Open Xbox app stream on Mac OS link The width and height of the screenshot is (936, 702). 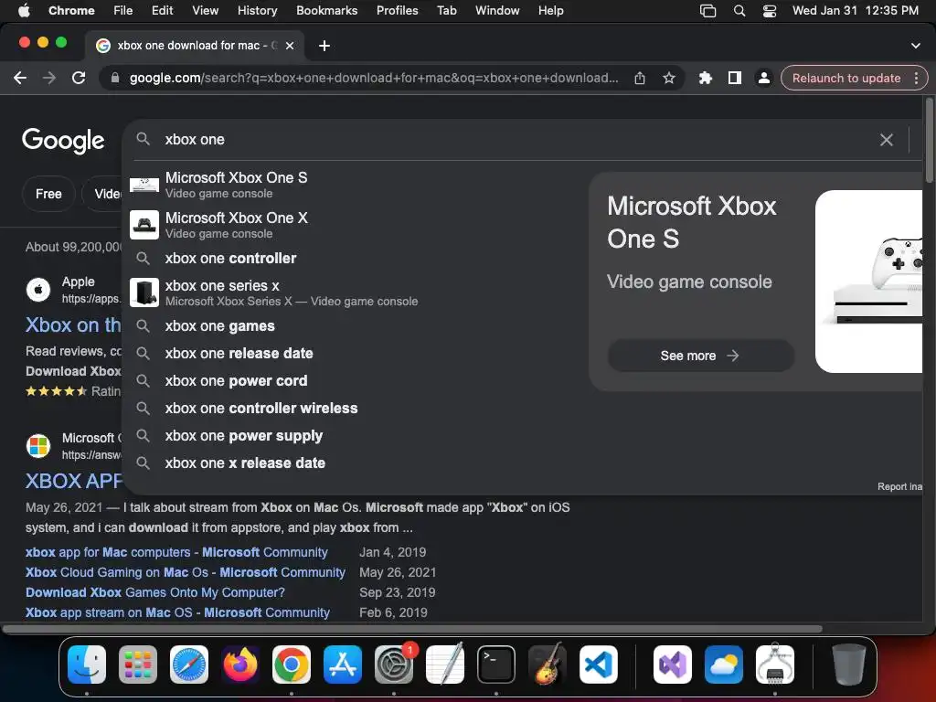[x=177, y=613]
